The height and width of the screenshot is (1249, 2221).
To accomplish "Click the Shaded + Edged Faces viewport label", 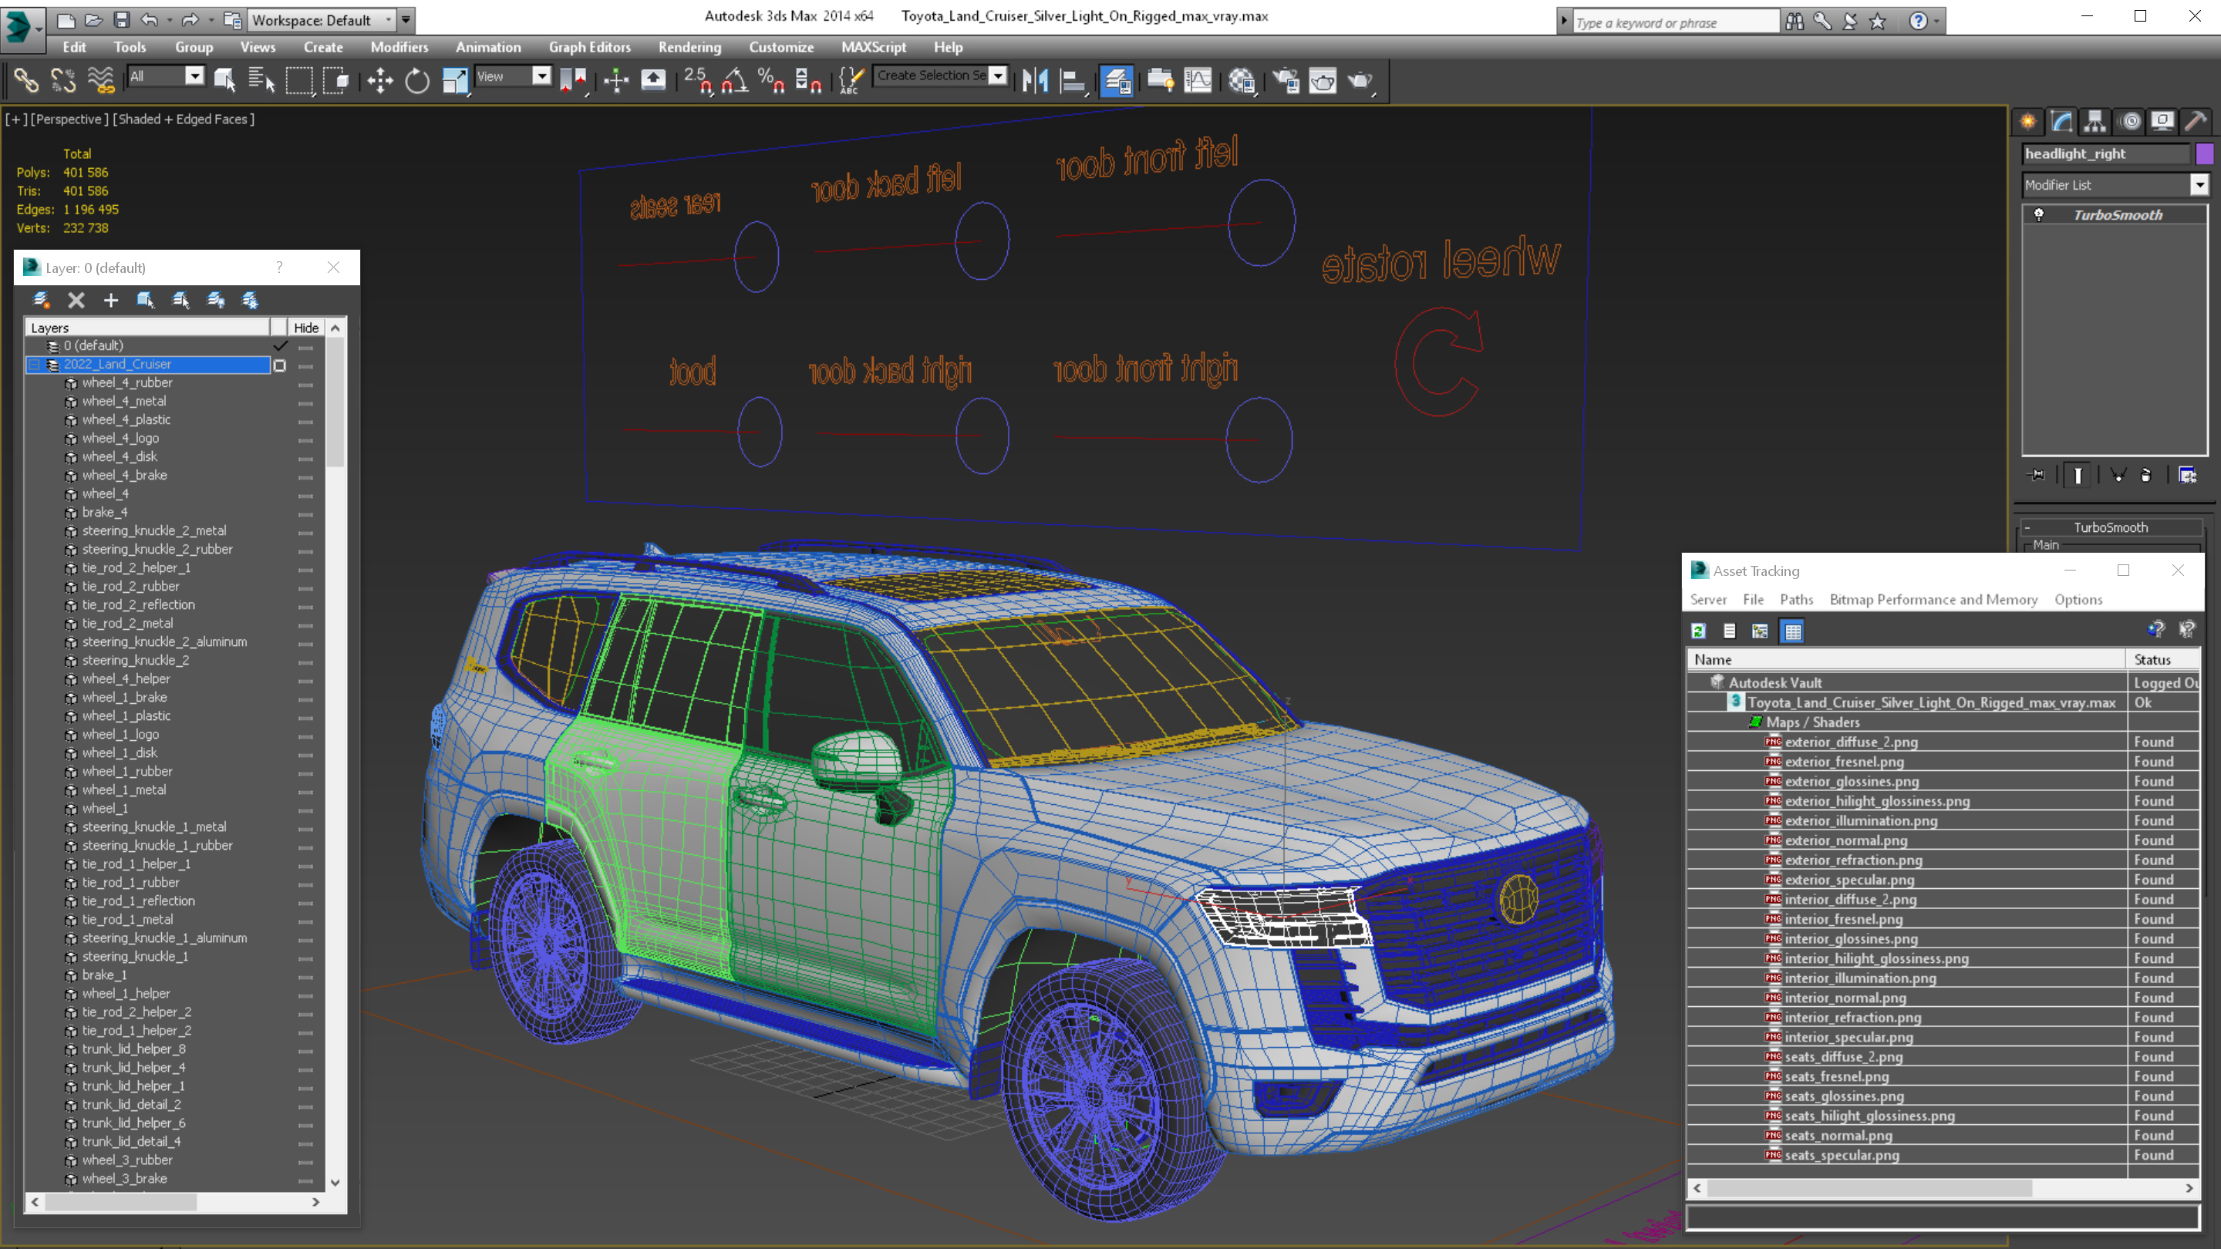I will pos(183,119).
